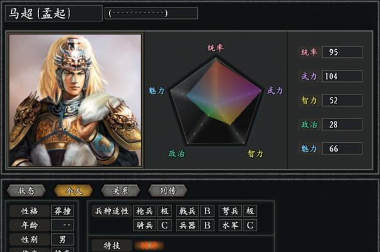The image size is (380, 252).
Task: Select the 个人 tab
Action: 74,191
